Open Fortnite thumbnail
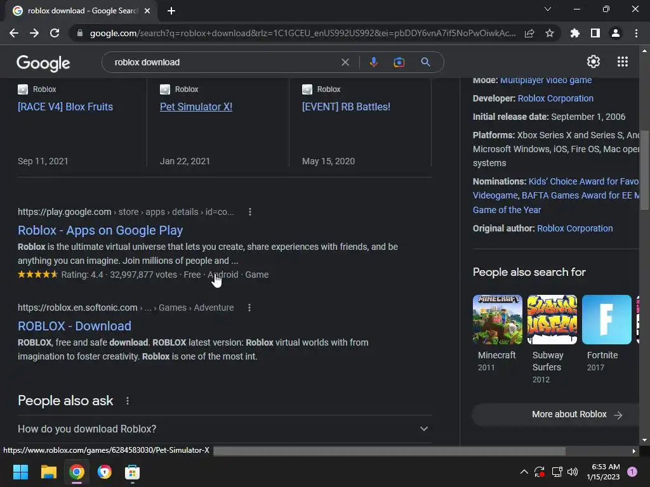Screen dimensions: 650x487 (x=607, y=320)
